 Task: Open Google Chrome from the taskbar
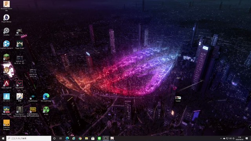[x=80, y=138]
